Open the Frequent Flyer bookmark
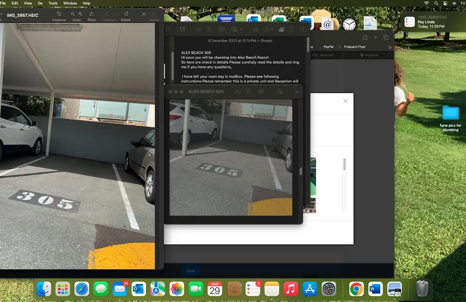The height and width of the screenshot is (302, 466). click(355, 47)
